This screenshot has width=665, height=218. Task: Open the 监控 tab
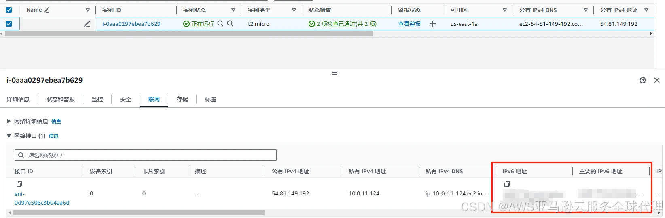coord(97,99)
